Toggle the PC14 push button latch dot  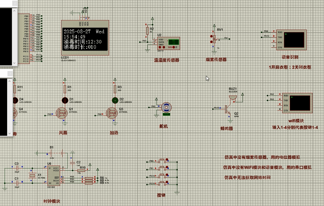point(167,182)
